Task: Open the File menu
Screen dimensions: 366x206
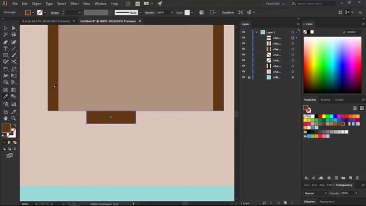Action: (15, 4)
